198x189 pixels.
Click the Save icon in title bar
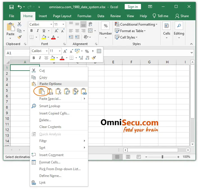[x=12, y=7]
